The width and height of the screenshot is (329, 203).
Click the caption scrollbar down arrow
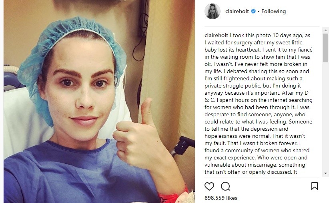coord(325,173)
